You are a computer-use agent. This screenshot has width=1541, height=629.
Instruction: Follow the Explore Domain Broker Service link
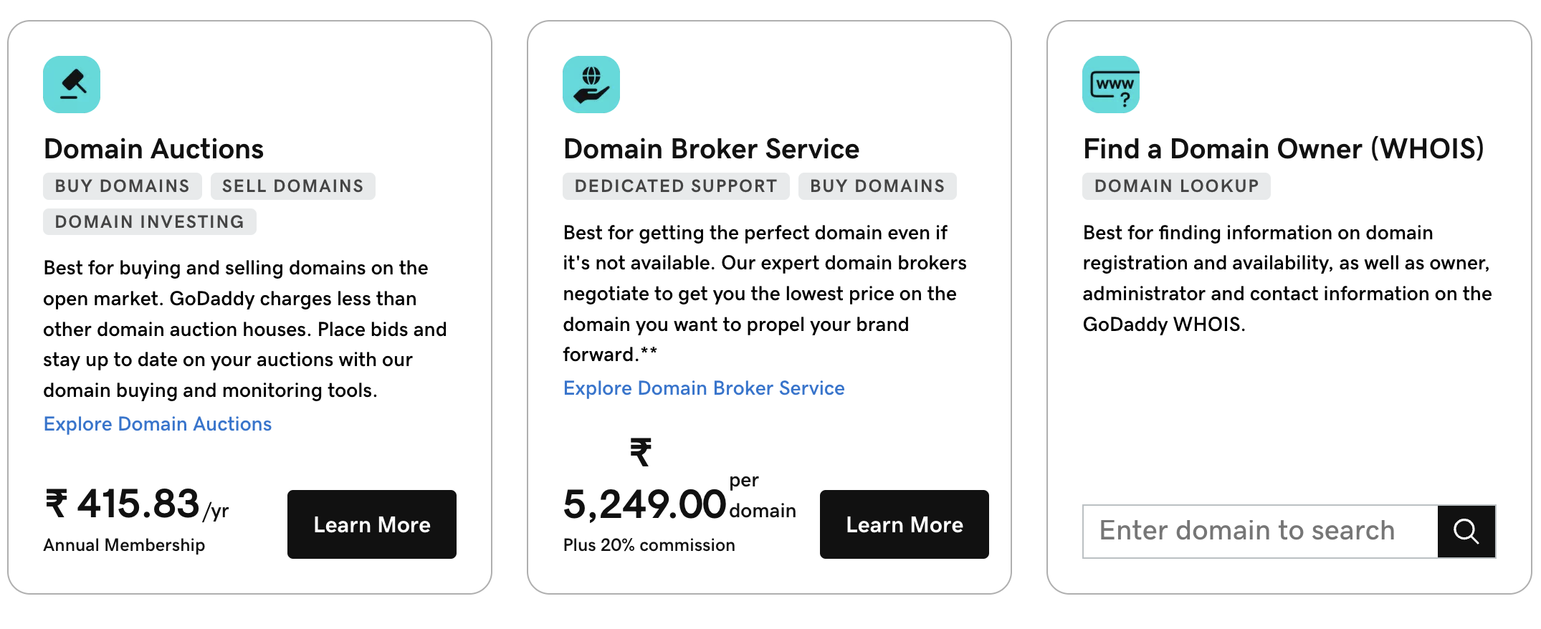[703, 388]
